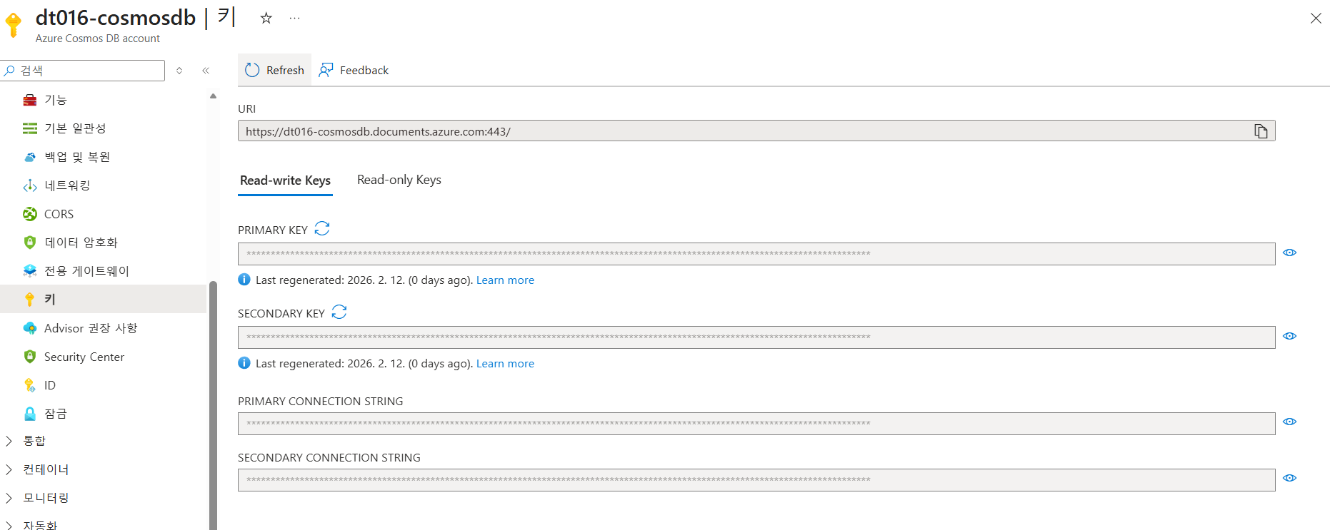Image resolution: width=1330 pixels, height=530 pixels.
Task: Favorite this page with the star icon
Action: pyautogui.click(x=266, y=18)
